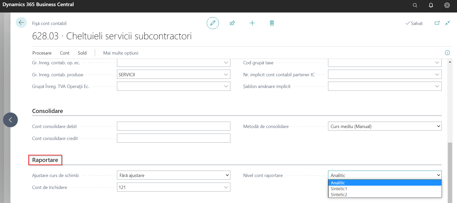Go back using the arrow button
Screen dimensions: 457x203
tap(21, 23)
